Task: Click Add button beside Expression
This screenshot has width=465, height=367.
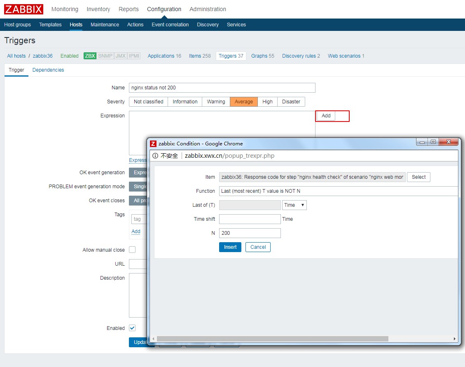Action: (x=326, y=116)
